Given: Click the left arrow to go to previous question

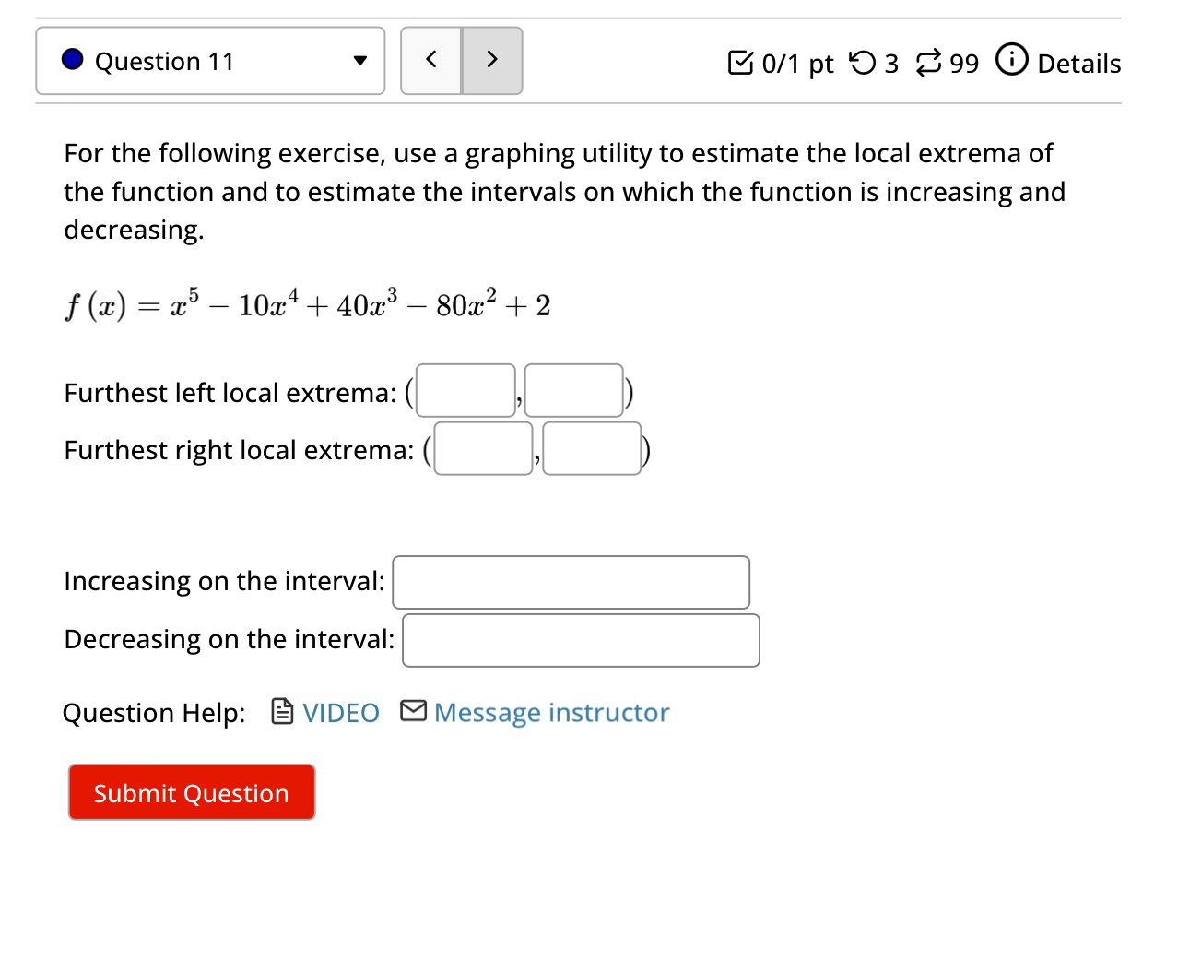Looking at the screenshot, I should (x=430, y=59).
